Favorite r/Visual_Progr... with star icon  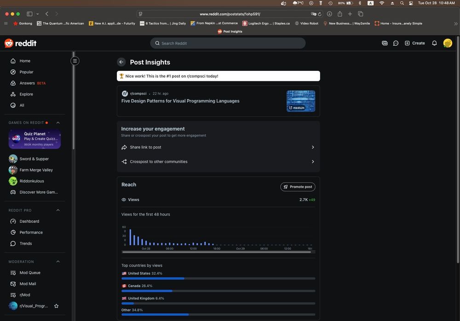[x=57, y=306]
